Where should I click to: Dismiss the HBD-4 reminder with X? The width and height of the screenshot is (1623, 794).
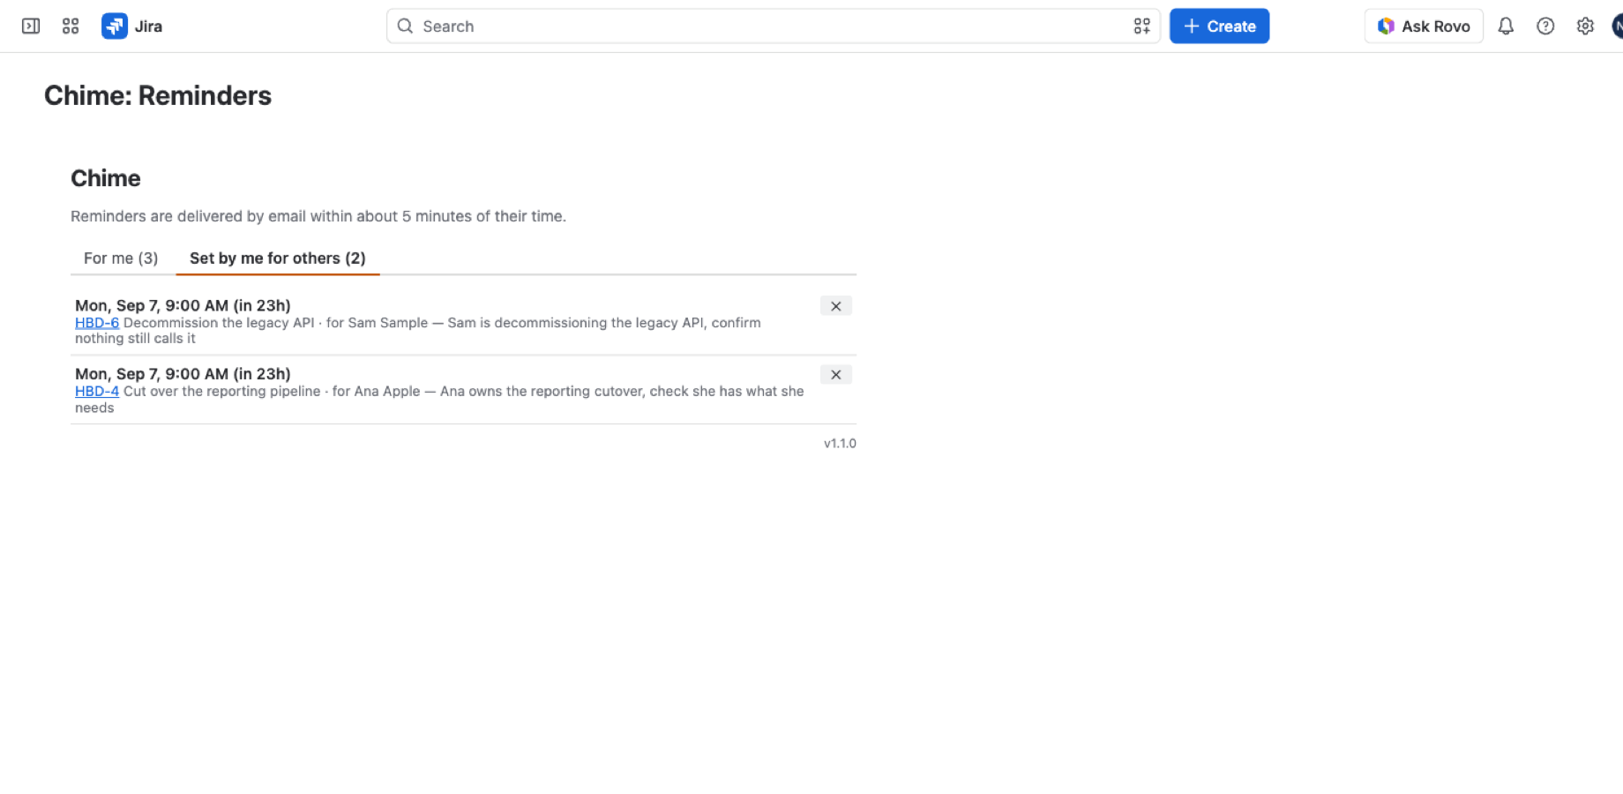pos(835,375)
